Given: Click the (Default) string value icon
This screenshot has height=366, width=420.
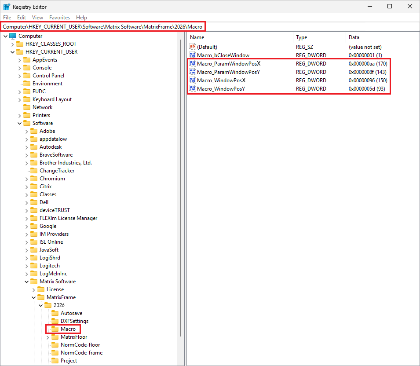Looking at the screenshot, I should 193,47.
